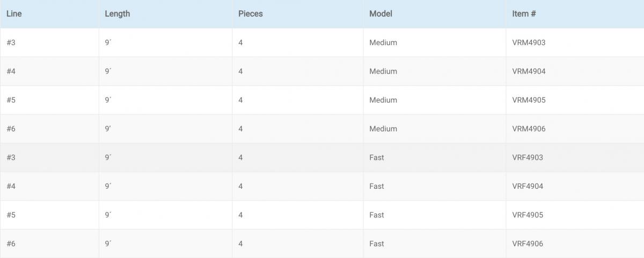Click Medium in the VRM4903 row

(x=383, y=42)
